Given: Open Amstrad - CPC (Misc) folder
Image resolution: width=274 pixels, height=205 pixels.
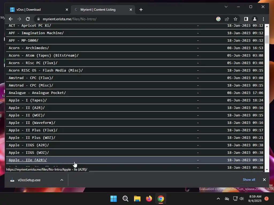Looking at the screenshot, I should pyautogui.click(x=31, y=85).
